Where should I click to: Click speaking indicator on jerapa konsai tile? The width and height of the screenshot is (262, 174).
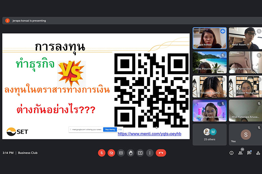point(223,31)
